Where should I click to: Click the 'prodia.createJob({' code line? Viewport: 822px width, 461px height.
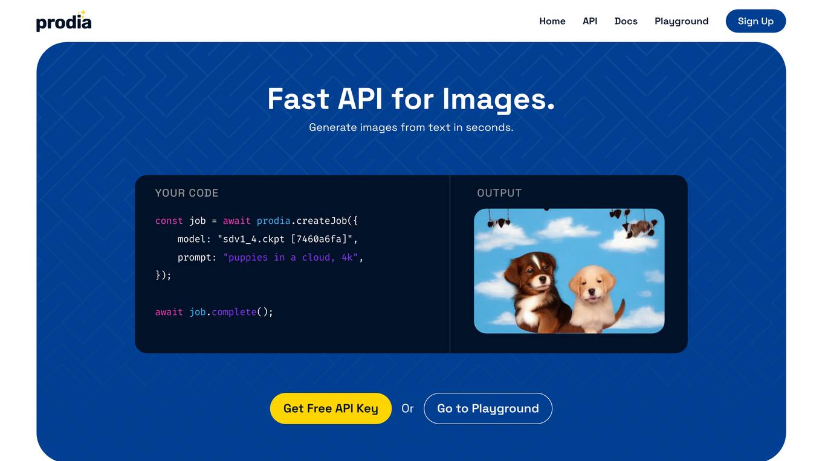[x=257, y=221]
